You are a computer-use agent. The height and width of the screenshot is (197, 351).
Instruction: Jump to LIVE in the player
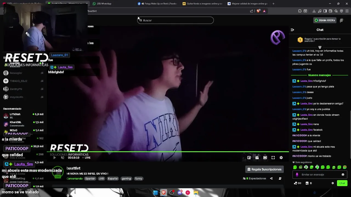click(x=86, y=158)
